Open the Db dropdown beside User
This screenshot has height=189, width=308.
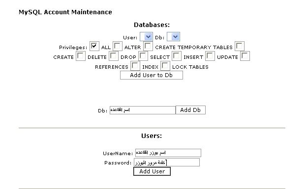point(173,37)
